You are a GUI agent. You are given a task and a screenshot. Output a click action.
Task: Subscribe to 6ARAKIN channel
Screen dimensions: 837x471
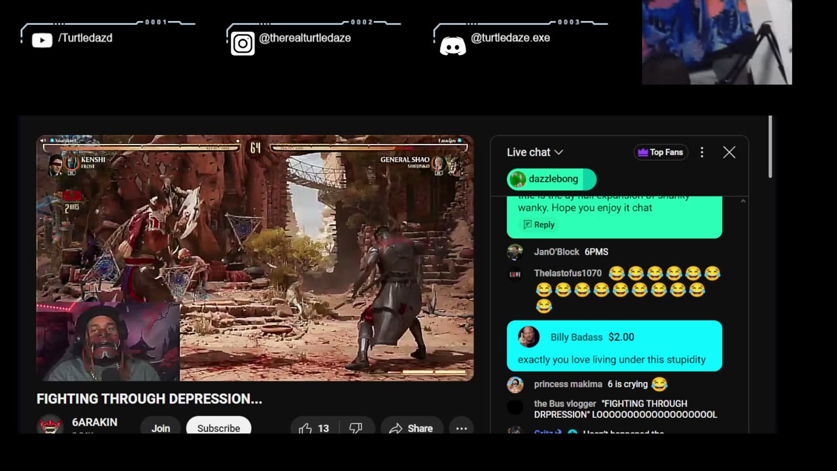(x=218, y=427)
